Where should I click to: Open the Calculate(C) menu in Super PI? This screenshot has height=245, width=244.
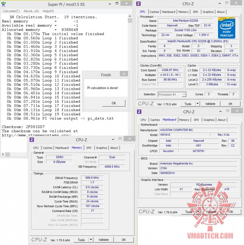(x=11, y=11)
